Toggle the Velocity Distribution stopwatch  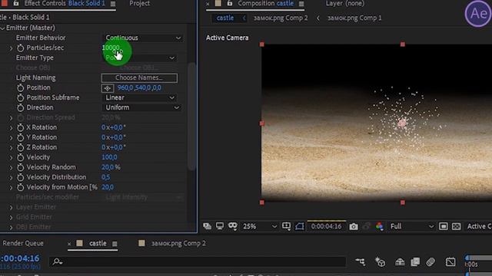click(x=21, y=177)
